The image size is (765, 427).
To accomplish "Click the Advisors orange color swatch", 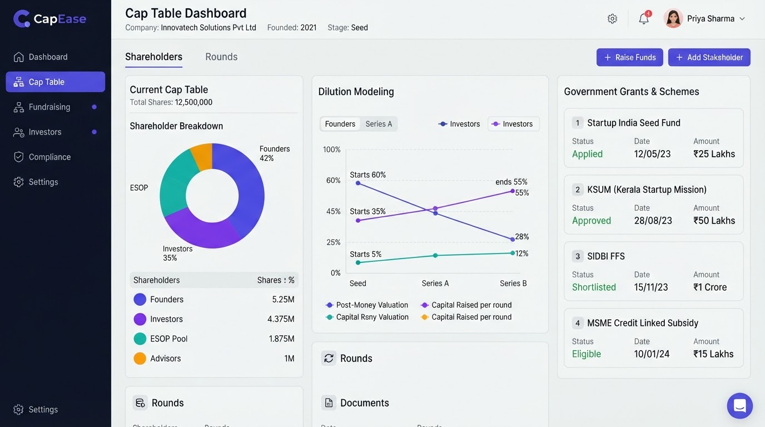I will click(140, 359).
